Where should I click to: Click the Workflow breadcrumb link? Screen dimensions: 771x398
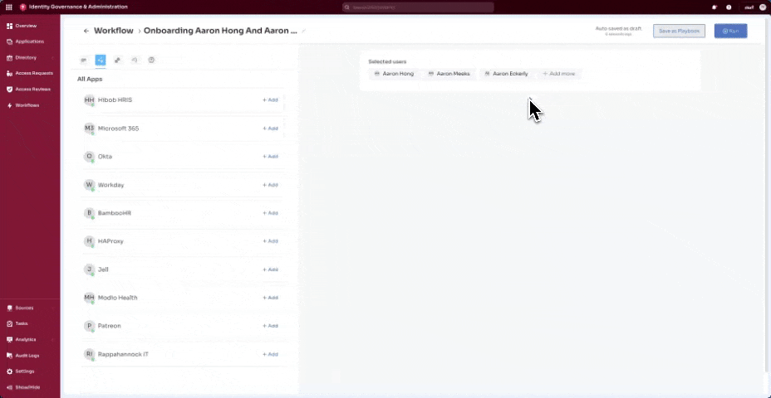coord(114,31)
